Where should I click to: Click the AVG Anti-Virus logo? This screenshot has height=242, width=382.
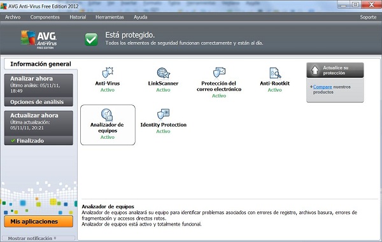click(x=39, y=39)
